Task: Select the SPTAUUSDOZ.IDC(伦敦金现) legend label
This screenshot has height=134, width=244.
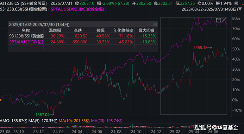Action: point(77,9)
